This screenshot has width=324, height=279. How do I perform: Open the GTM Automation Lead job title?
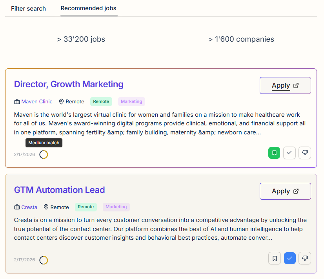(x=59, y=190)
